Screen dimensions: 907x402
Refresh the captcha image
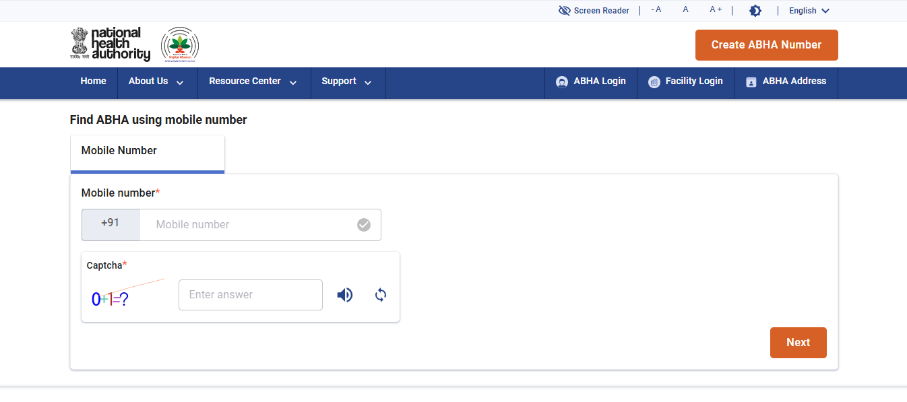click(x=381, y=295)
